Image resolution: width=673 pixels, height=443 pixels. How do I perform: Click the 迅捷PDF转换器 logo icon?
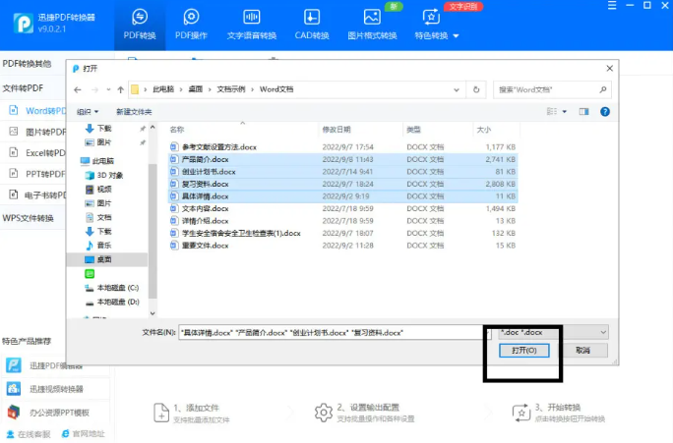point(23,24)
